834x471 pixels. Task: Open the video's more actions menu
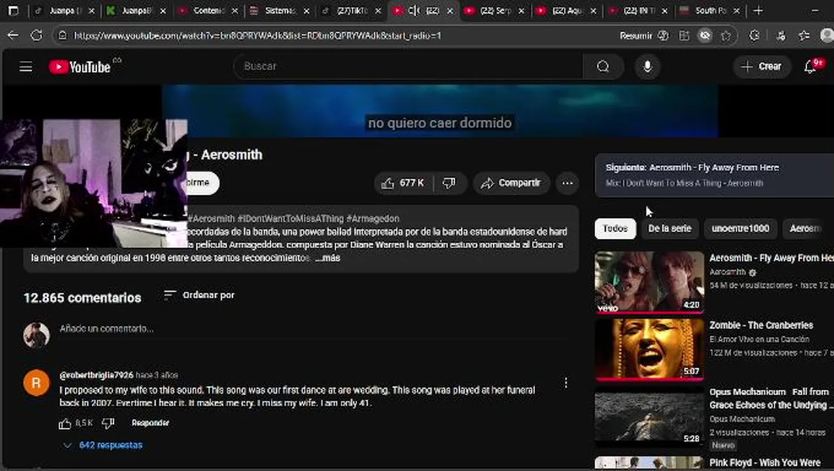567,183
